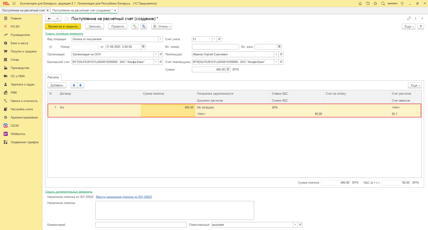The height and width of the screenshot is (230, 428).
Task: Open Банк и касса section
Action: tap(19, 43)
